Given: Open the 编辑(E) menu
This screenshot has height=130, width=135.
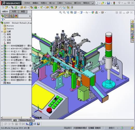Looking at the screenshot, I should 35,3.
